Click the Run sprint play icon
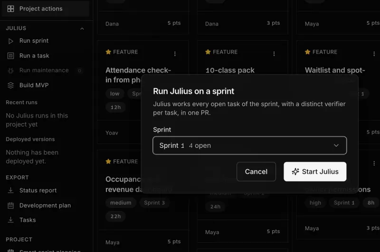This screenshot has height=252, width=380. point(10,41)
